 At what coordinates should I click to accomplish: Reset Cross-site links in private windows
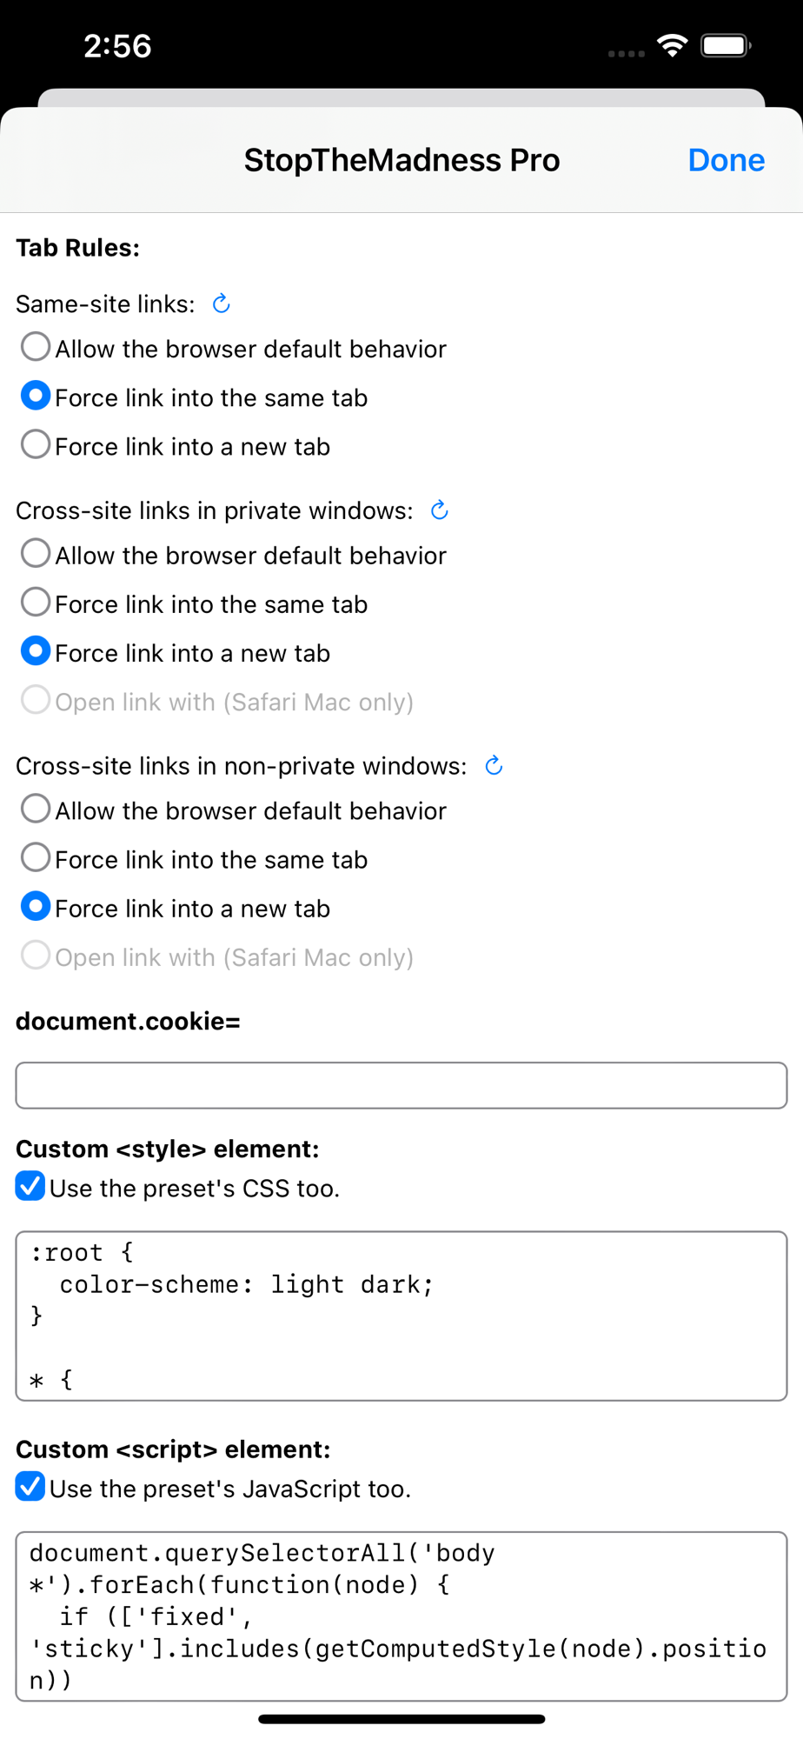click(440, 510)
